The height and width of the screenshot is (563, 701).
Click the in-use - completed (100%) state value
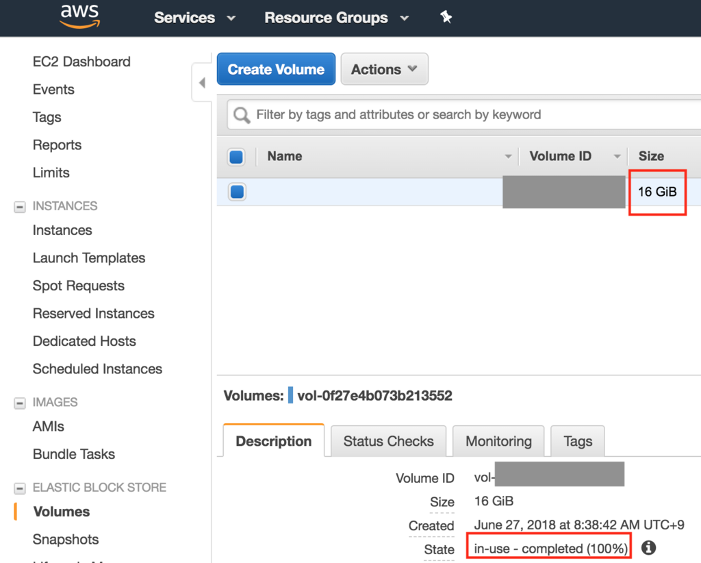551,548
